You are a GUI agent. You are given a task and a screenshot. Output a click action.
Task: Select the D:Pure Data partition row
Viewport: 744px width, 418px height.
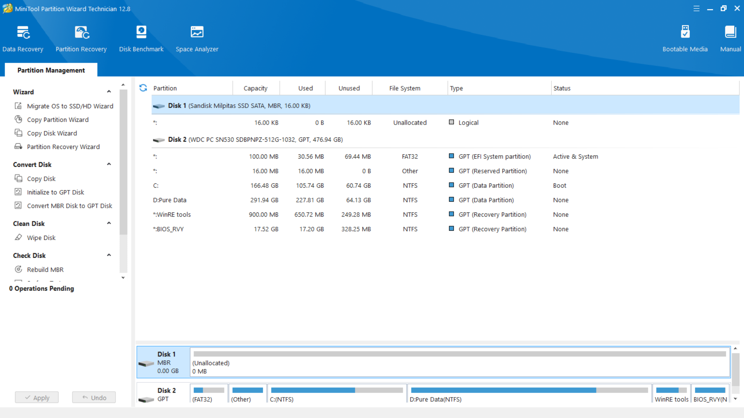coord(445,200)
